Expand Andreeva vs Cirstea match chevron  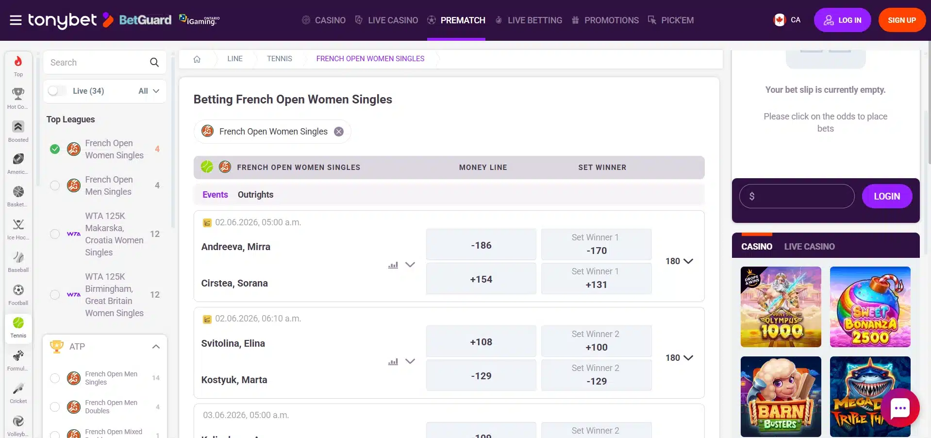pyautogui.click(x=410, y=265)
